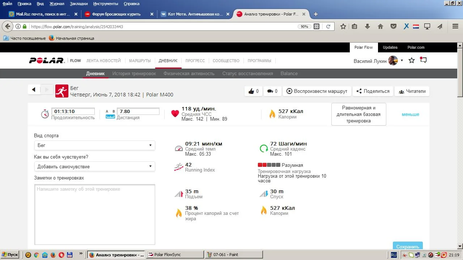Click the red heart rate icon
This screenshot has height=260, width=463.
coord(175,114)
